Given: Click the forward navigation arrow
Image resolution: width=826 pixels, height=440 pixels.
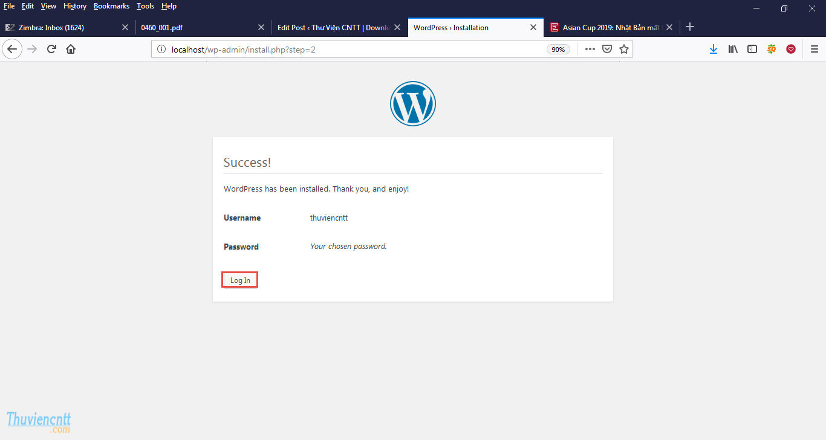Looking at the screenshot, I should pos(33,49).
